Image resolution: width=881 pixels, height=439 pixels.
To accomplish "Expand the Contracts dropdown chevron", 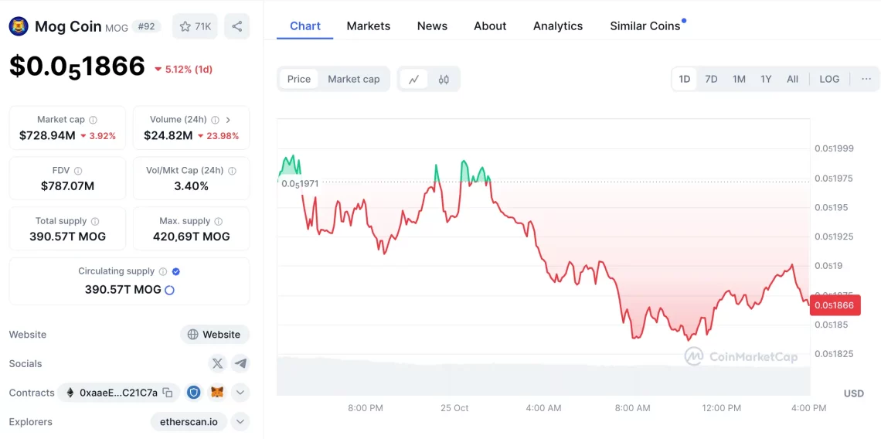I will coord(240,393).
